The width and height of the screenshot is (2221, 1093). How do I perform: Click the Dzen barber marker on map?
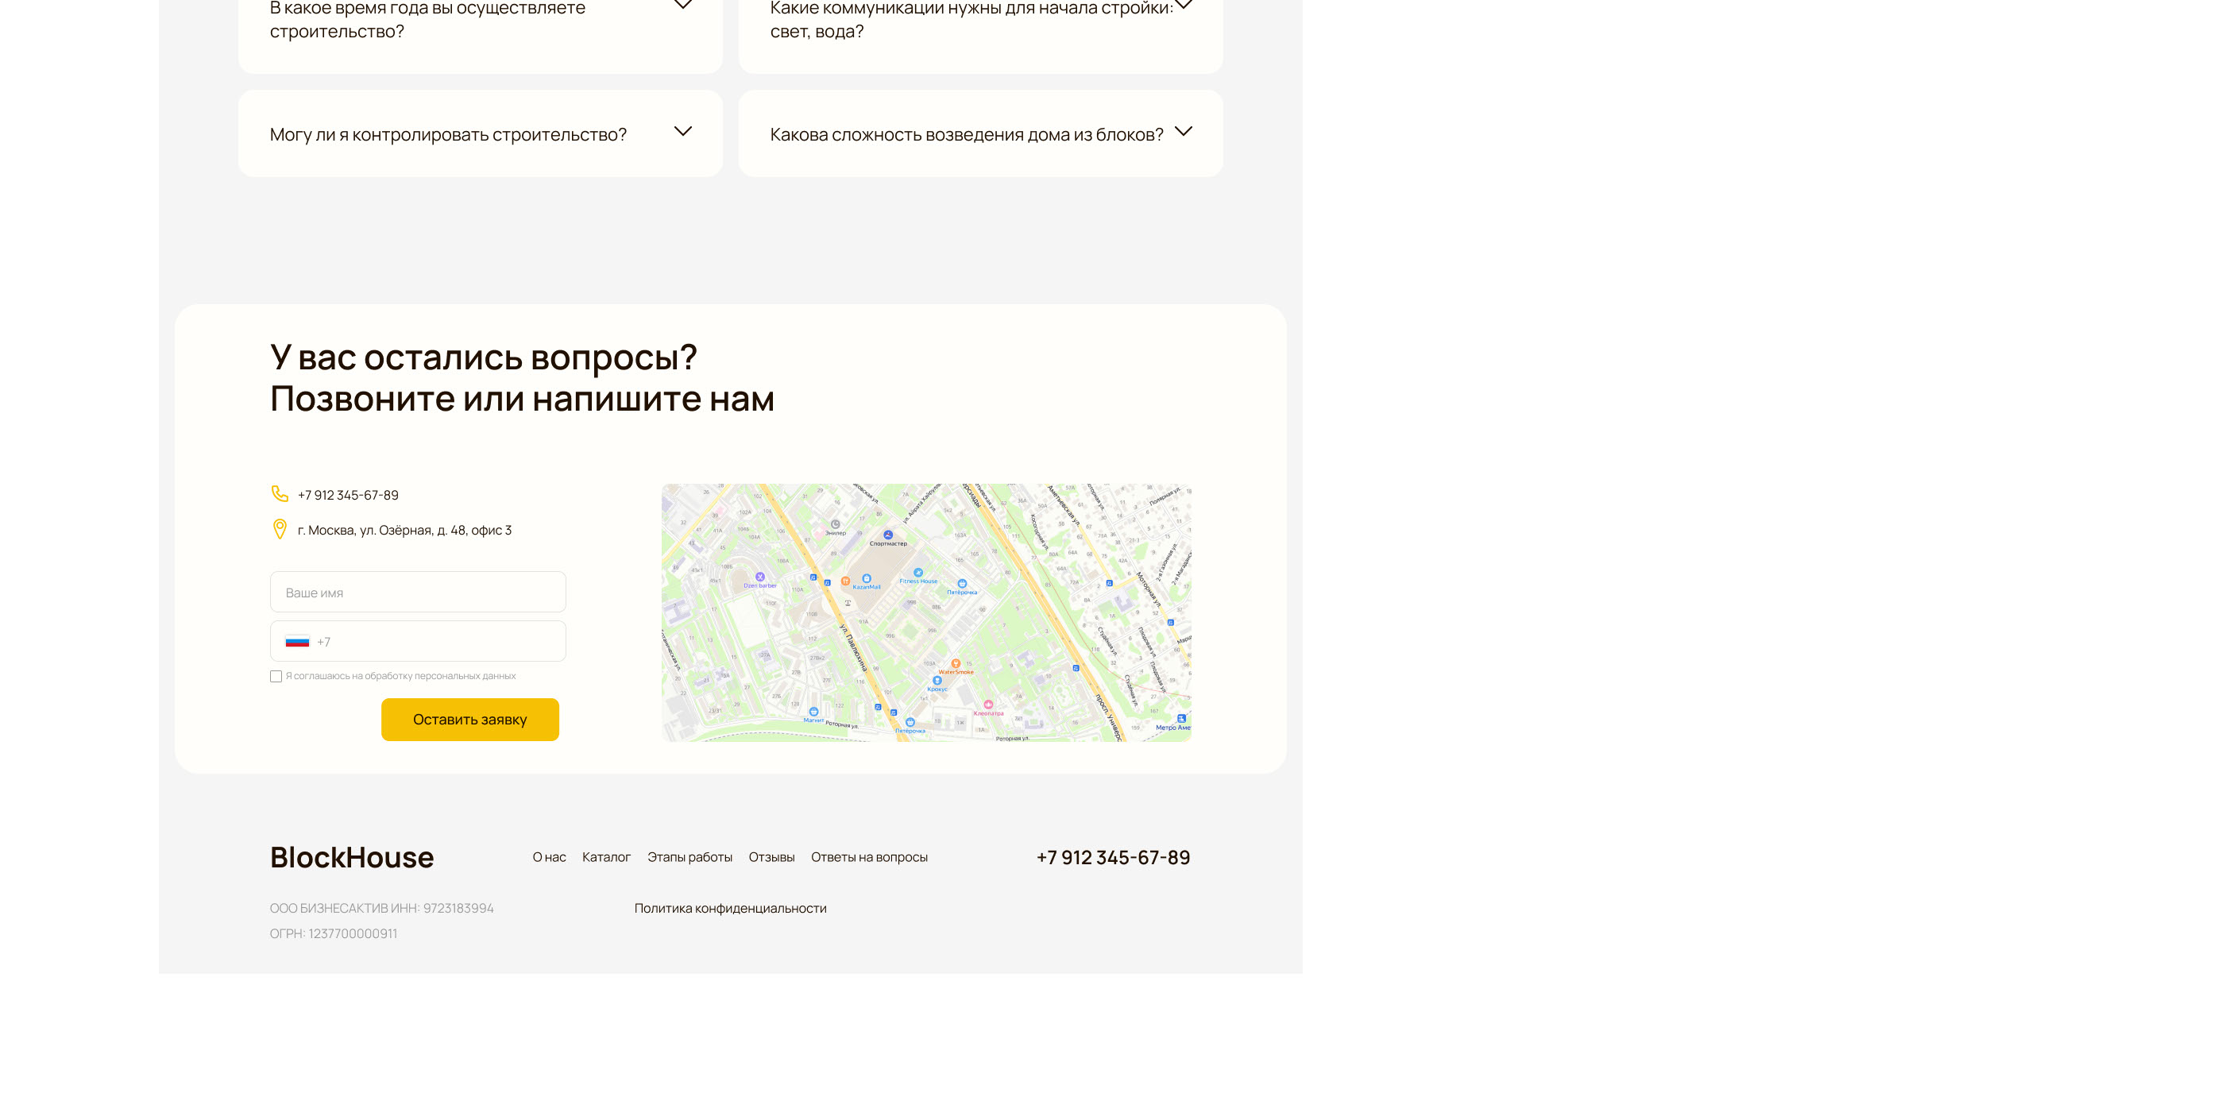coord(759,577)
